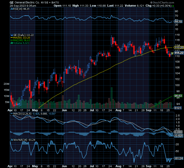Click the yellow 113.20 price axis tag
Screen dimensions: 184x168
(x=179, y=48)
